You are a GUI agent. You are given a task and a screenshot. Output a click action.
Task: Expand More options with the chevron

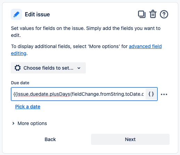click(13, 123)
